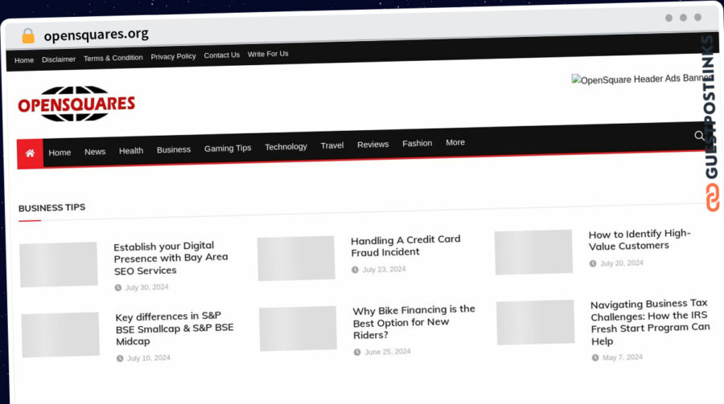Click thumbnail for Business Tax Challenges article

coord(536,323)
